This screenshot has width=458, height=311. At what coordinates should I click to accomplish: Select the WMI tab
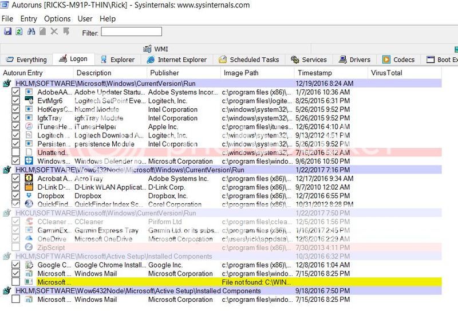coord(156,49)
